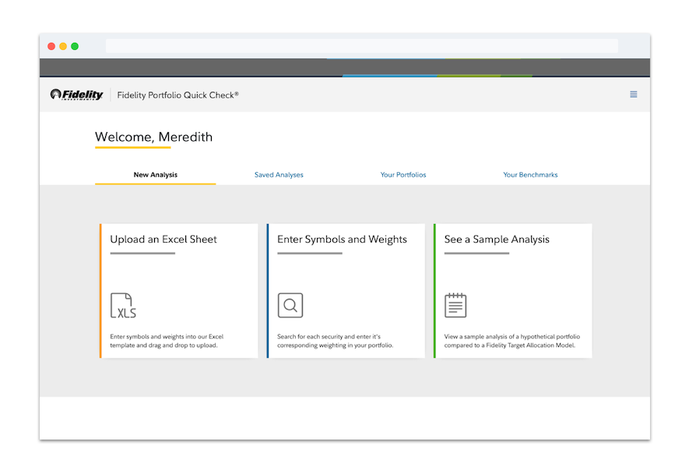The image size is (689, 473).
Task: Go to the Your Benchmarks tab
Action: pos(530,175)
